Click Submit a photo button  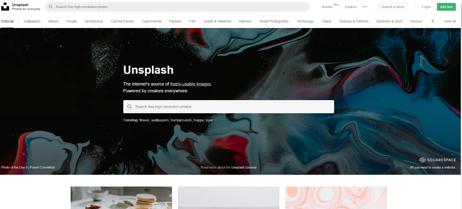(x=393, y=7)
